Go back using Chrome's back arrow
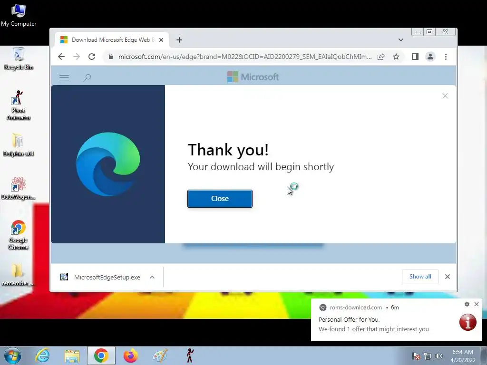 tap(61, 57)
